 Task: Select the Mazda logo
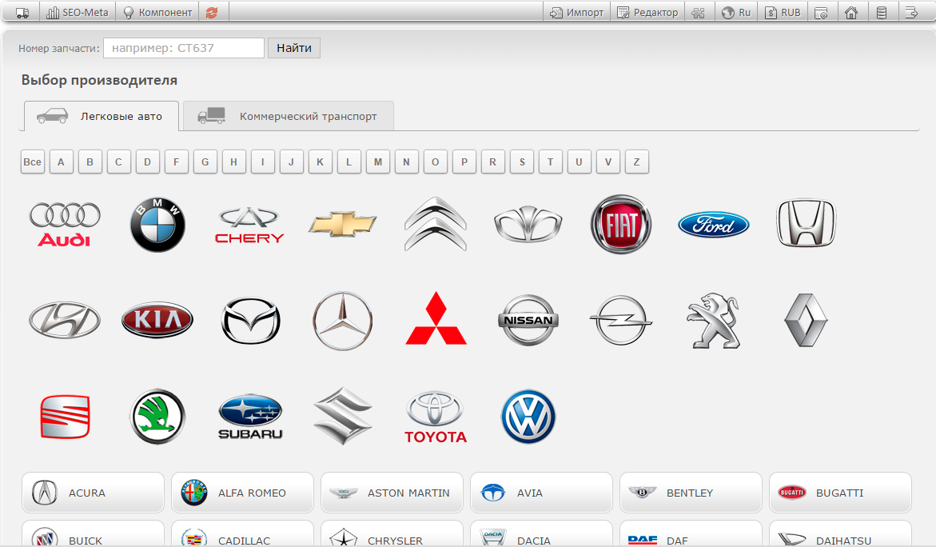coord(251,321)
